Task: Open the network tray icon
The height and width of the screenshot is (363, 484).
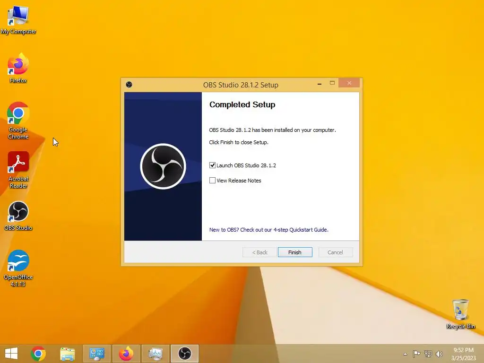Action: click(428, 354)
